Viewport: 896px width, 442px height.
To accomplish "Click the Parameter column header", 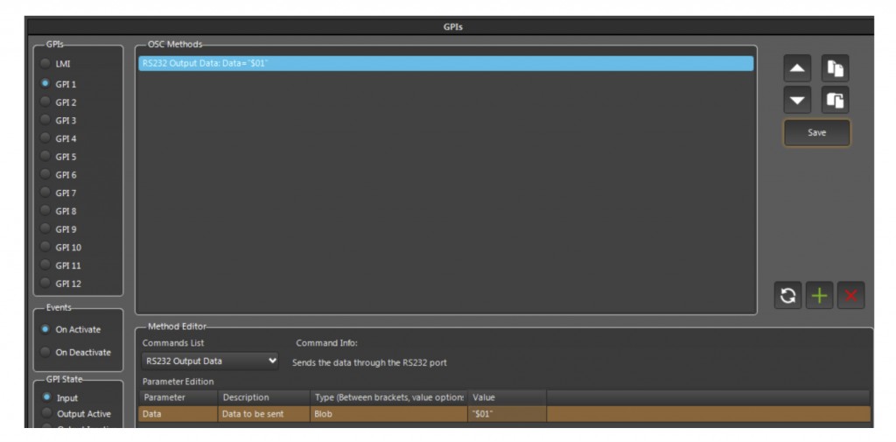I will click(178, 397).
